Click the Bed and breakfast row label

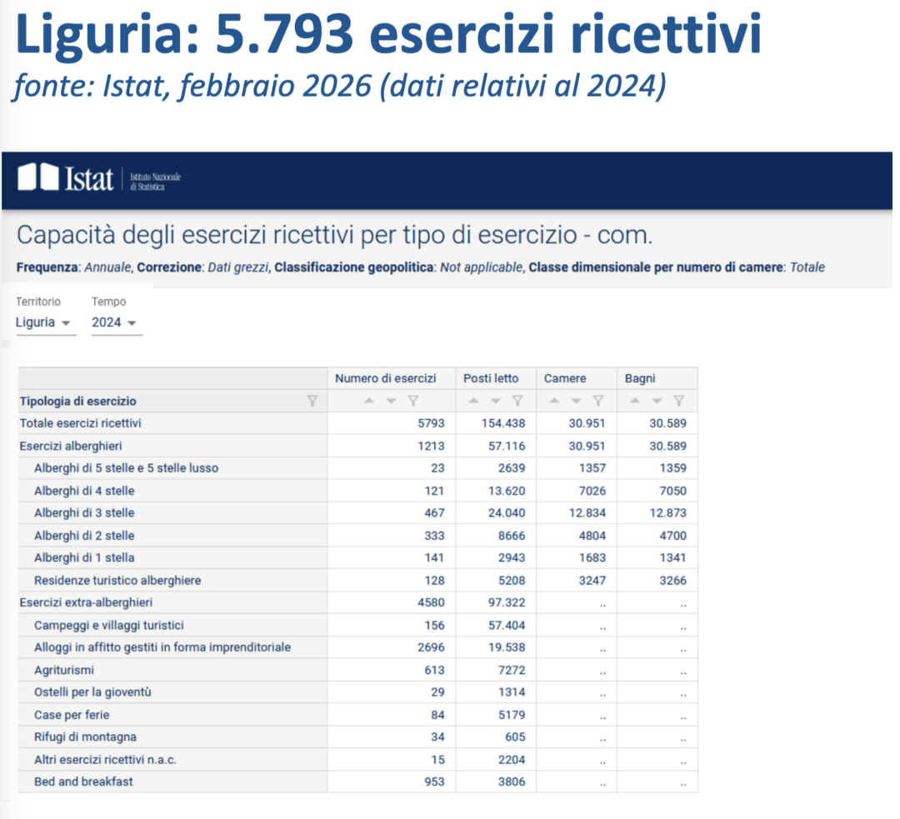point(83,782)
